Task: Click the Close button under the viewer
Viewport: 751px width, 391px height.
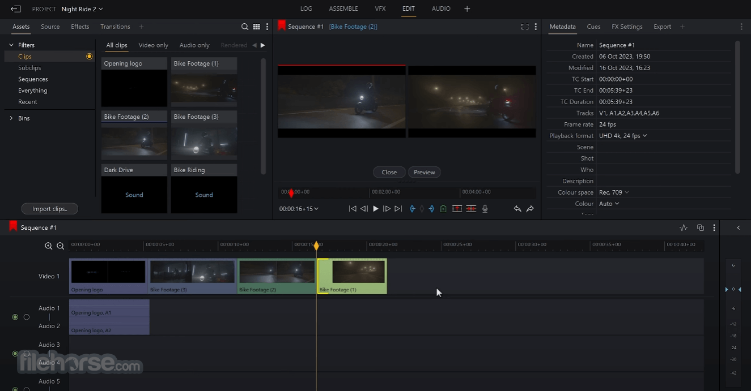Action: [x=389, y=172]
